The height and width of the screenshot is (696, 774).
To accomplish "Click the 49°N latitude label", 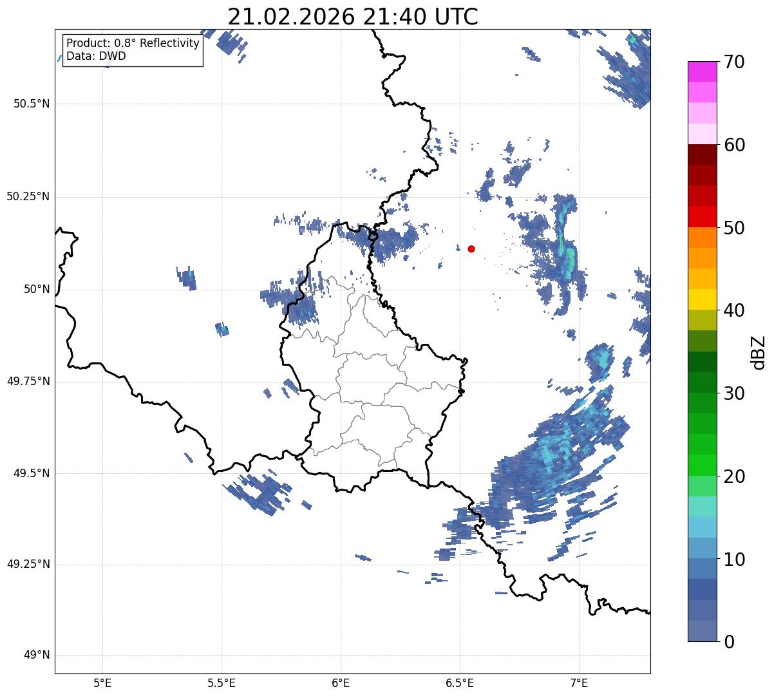I will point(37,655).
